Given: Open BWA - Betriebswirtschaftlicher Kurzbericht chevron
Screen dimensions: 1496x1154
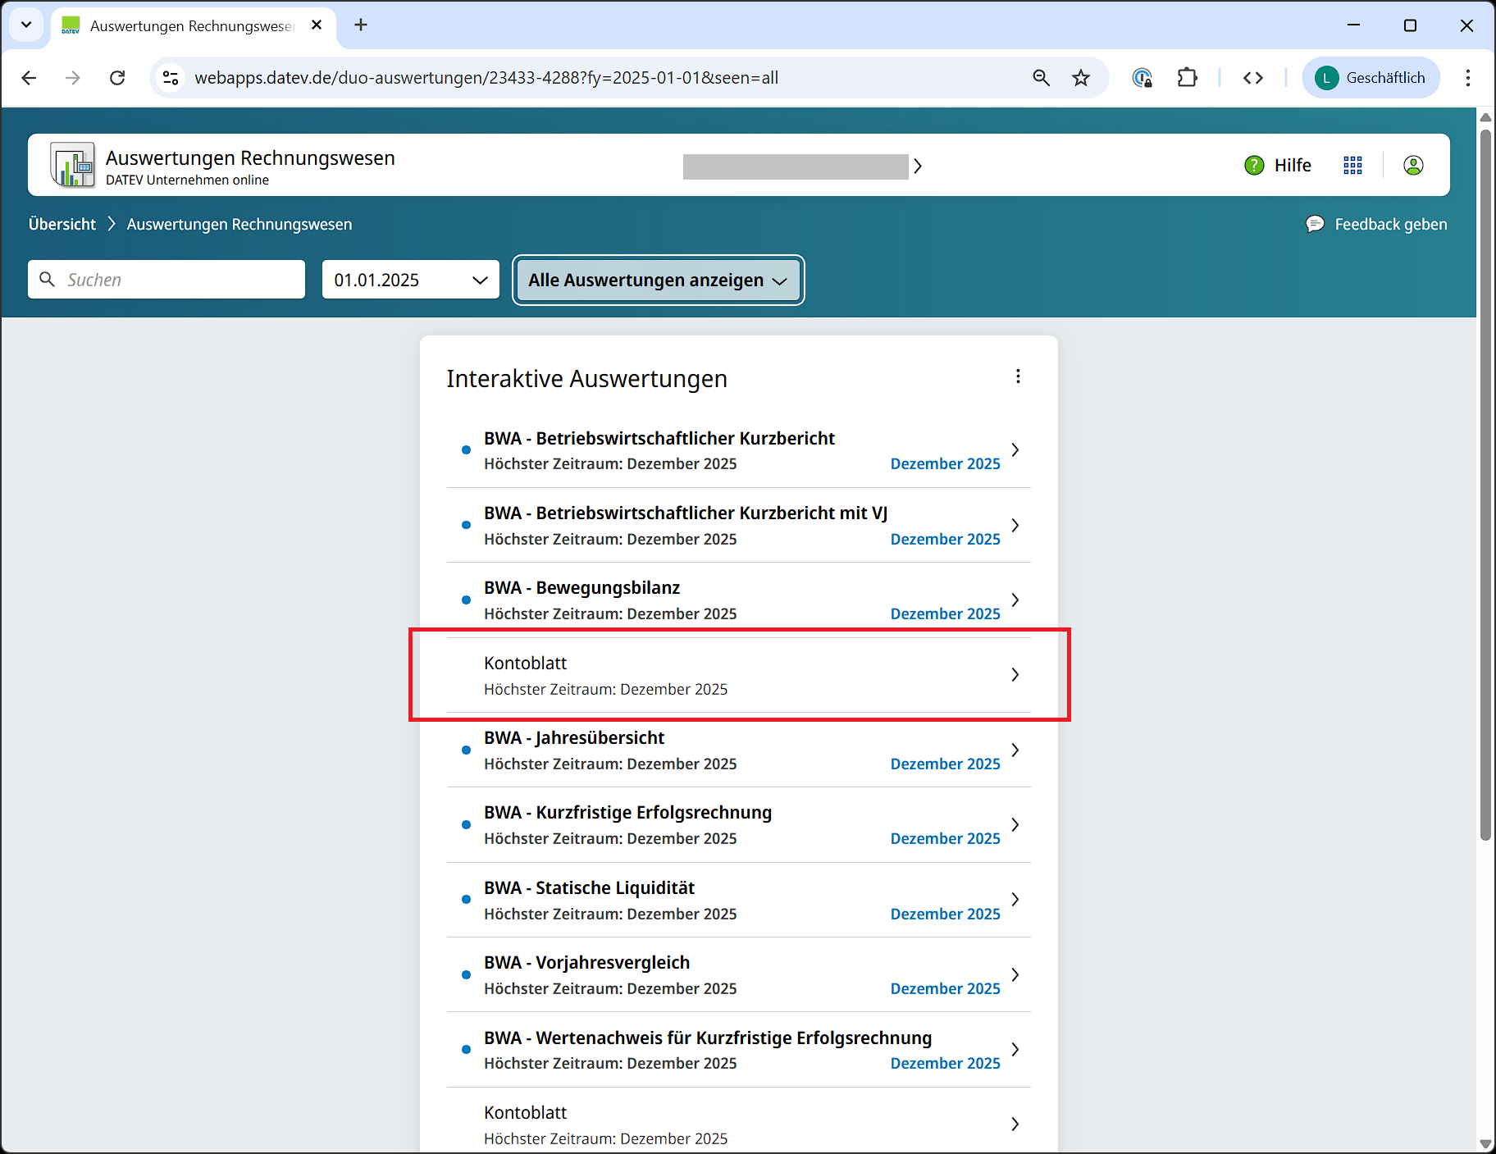Looking at the screenshot, I should (1015, 449).
